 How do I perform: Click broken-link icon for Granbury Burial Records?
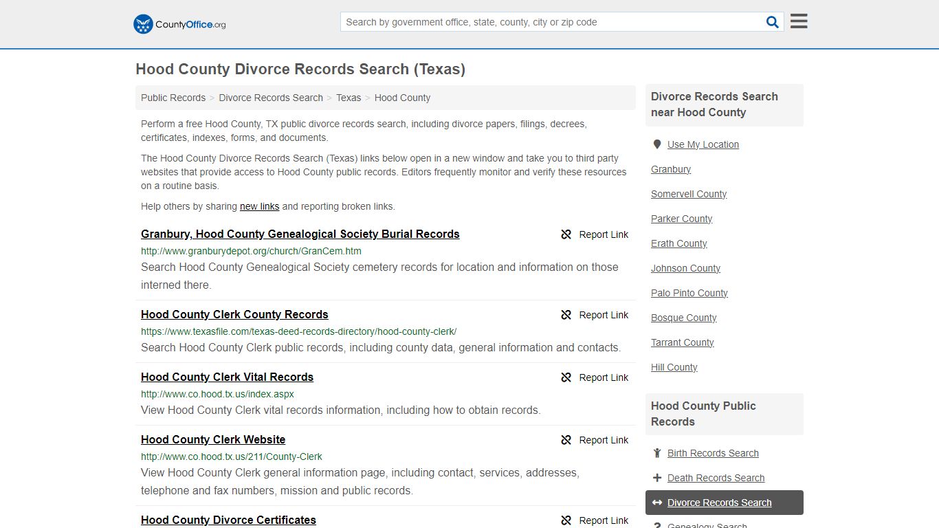[566, 234]
